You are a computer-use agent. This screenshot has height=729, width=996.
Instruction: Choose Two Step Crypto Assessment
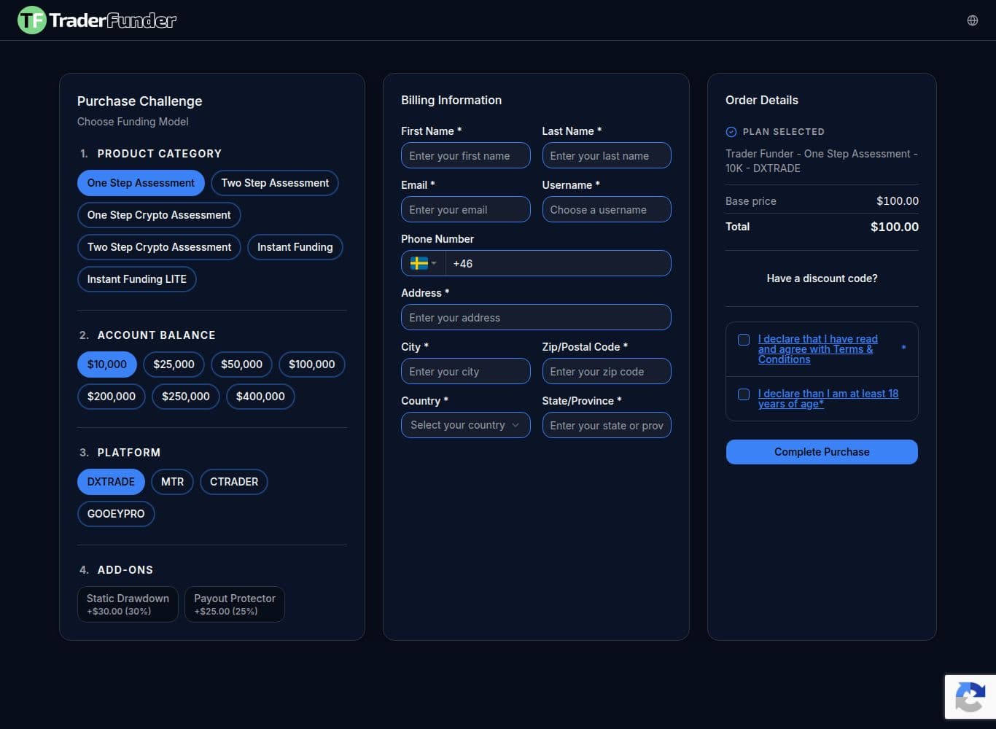point(159,247)
